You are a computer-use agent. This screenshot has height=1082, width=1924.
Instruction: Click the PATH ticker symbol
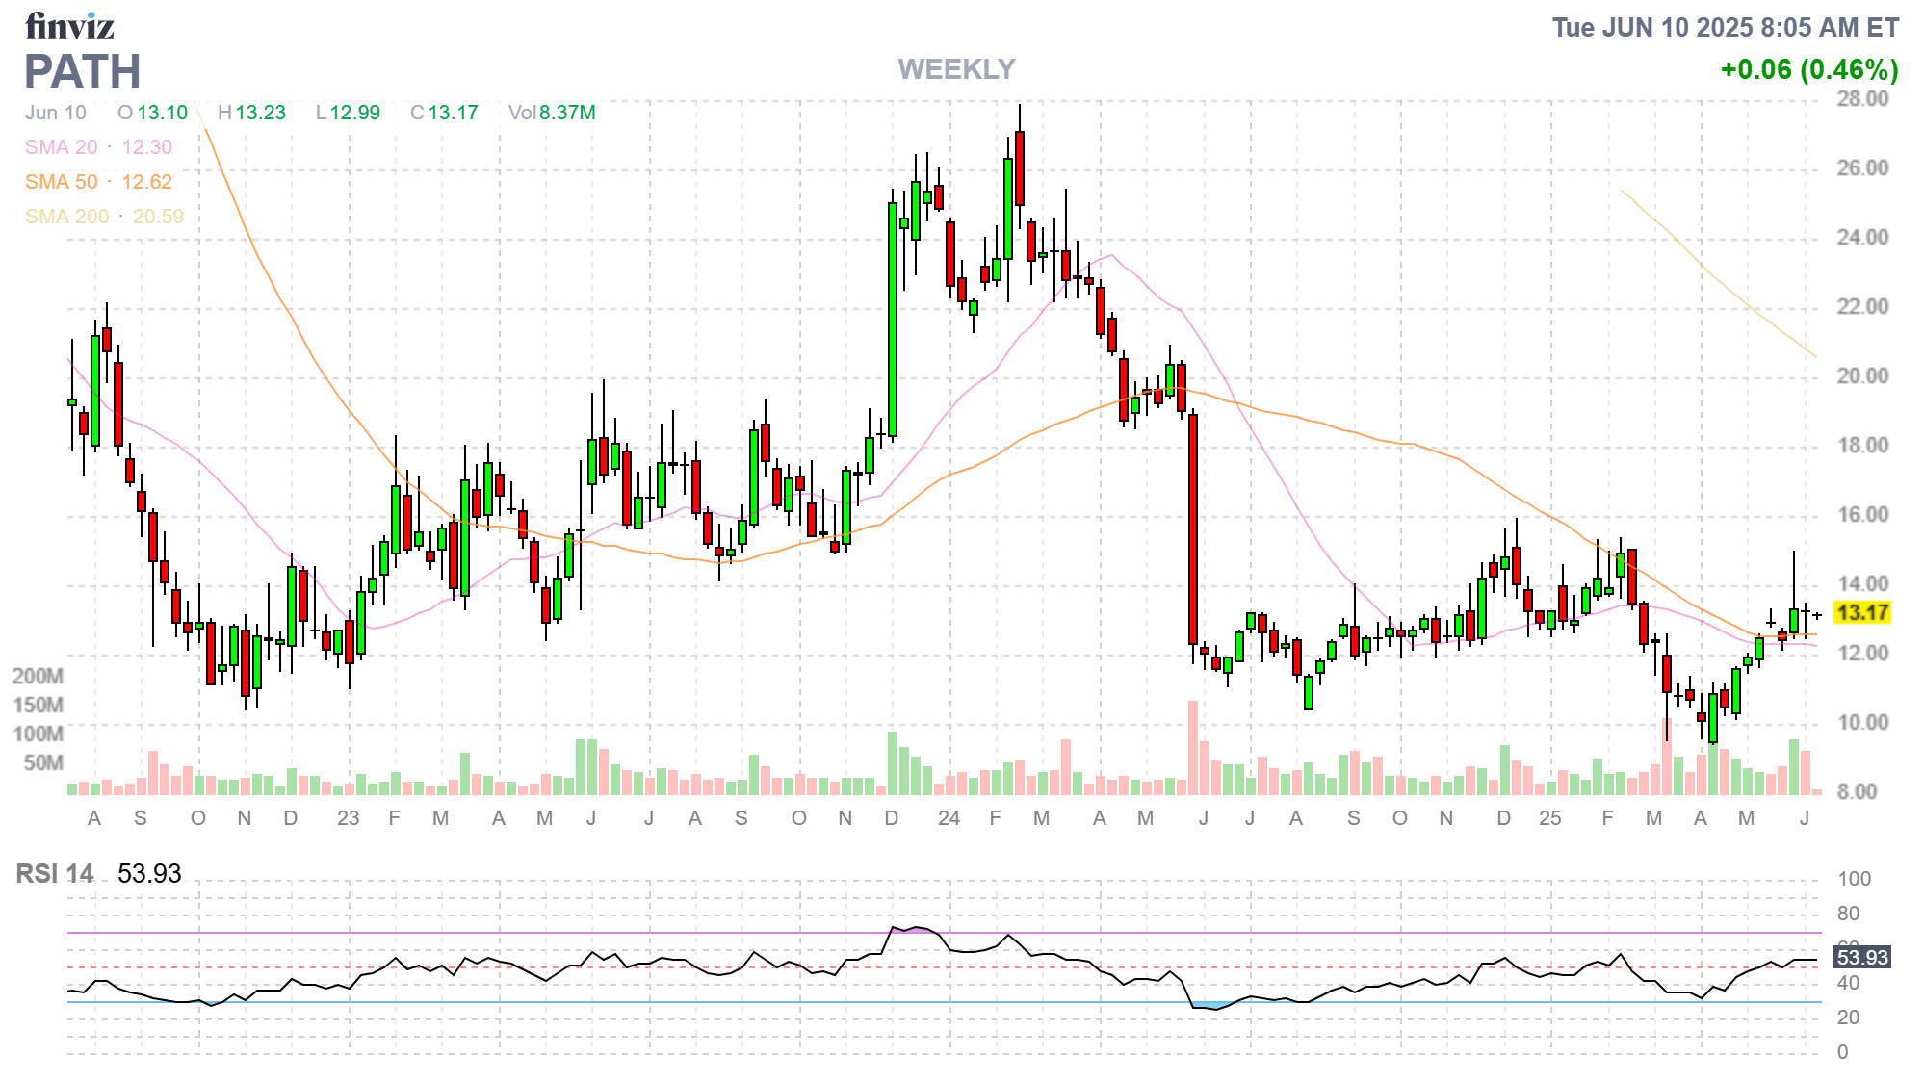(x=83, y=72)
